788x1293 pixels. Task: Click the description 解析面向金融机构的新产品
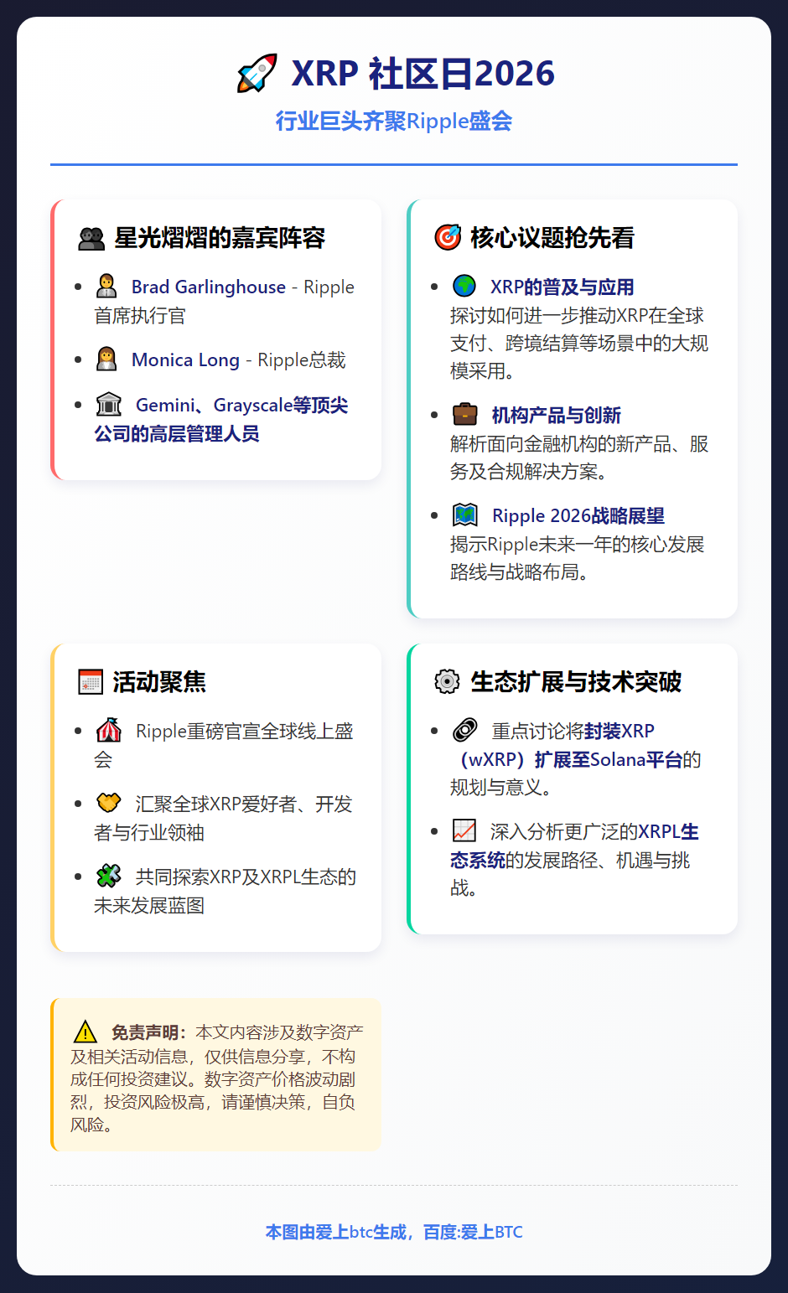pyautogui.click(x=579, y=458)
